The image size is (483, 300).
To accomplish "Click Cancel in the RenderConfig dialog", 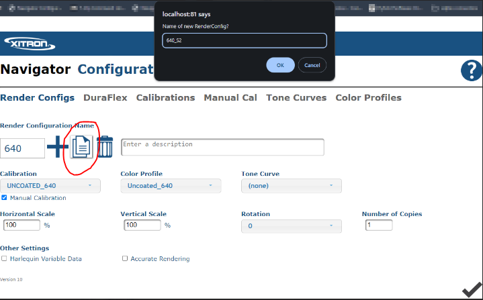I will point(312,65).
